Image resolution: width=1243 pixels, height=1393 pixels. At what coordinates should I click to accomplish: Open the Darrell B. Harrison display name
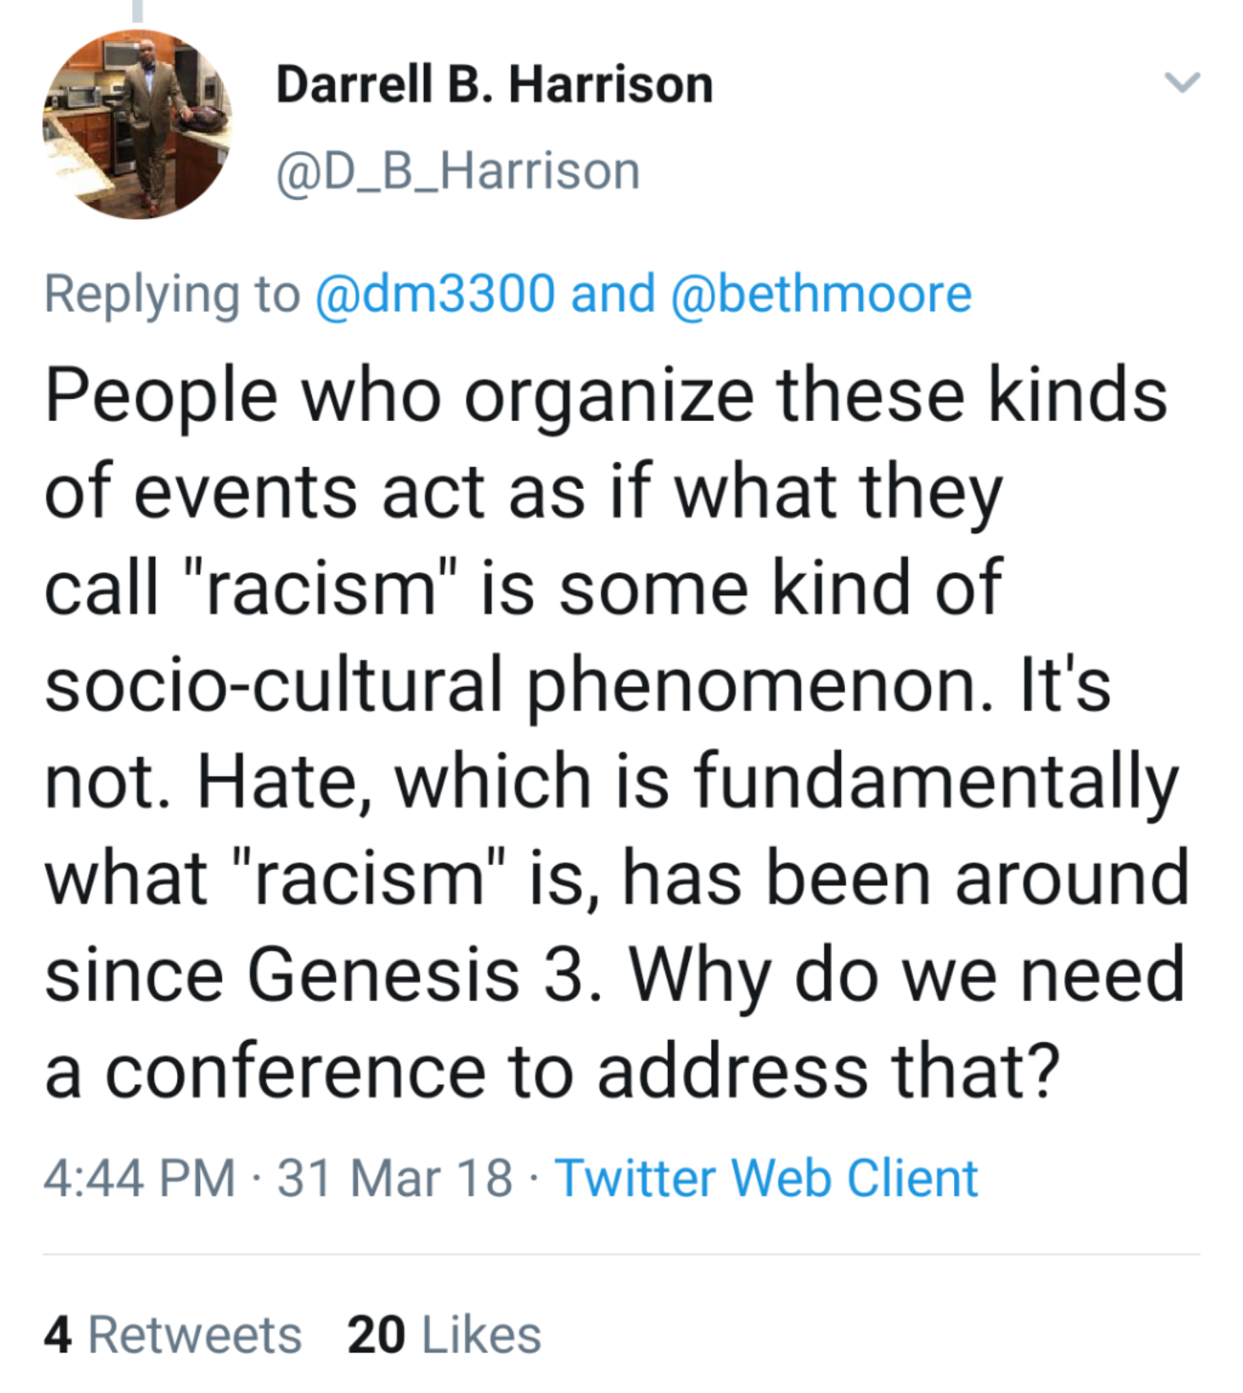coord(495,84)
